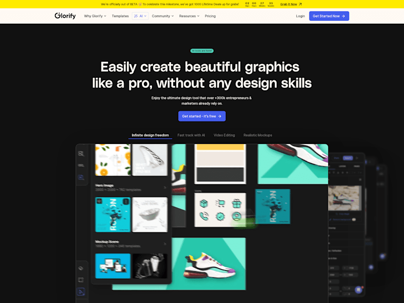This screenshot has width=404, height=303.
Task: Click Get started - it's free button
Action: (x=201, y=116)
